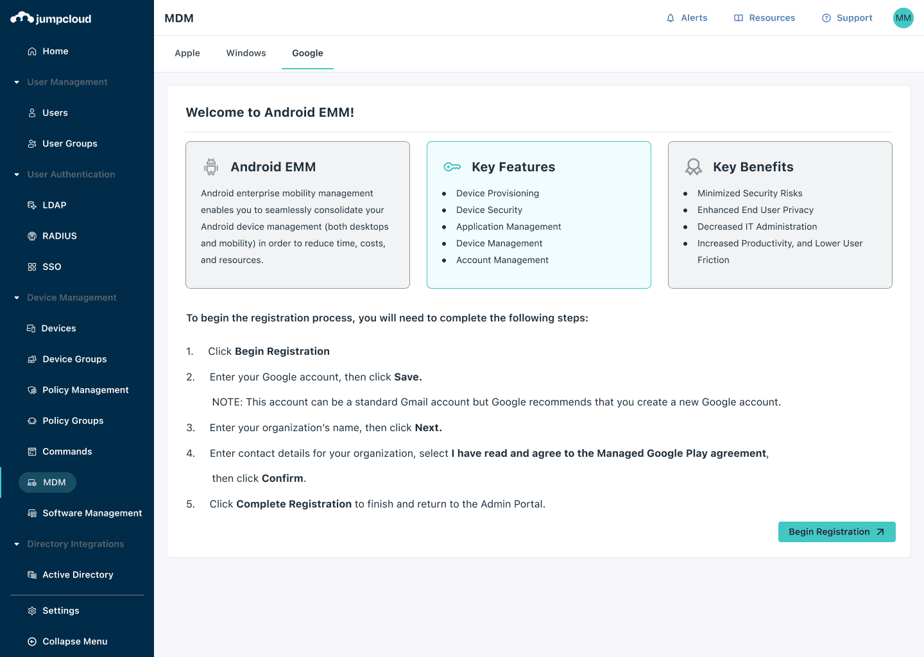924x657 pixels.
Task: Open Device Groups page
Action: click(x=74, y=359)
